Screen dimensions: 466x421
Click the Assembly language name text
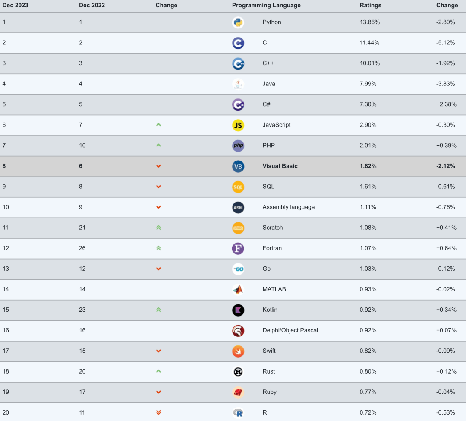point(288,207)
